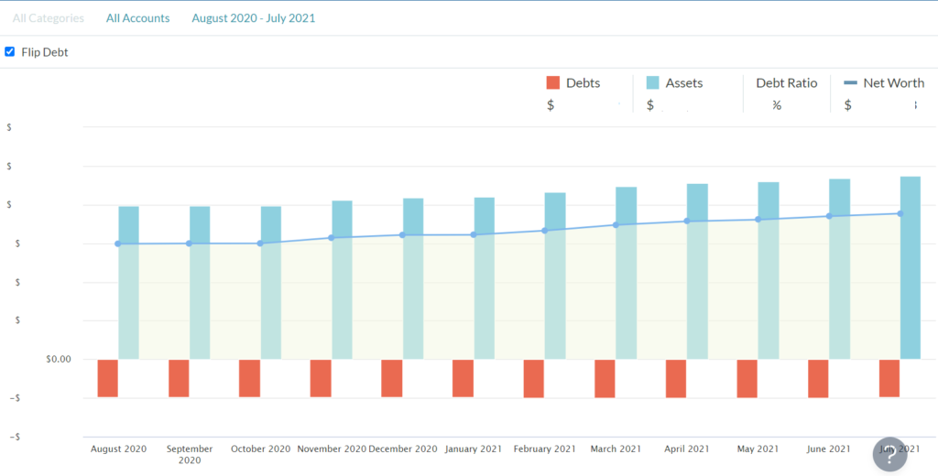Click the May 2021 red debt bar
The width and height of the screenshot is (938, 476).
coord(747,379)
